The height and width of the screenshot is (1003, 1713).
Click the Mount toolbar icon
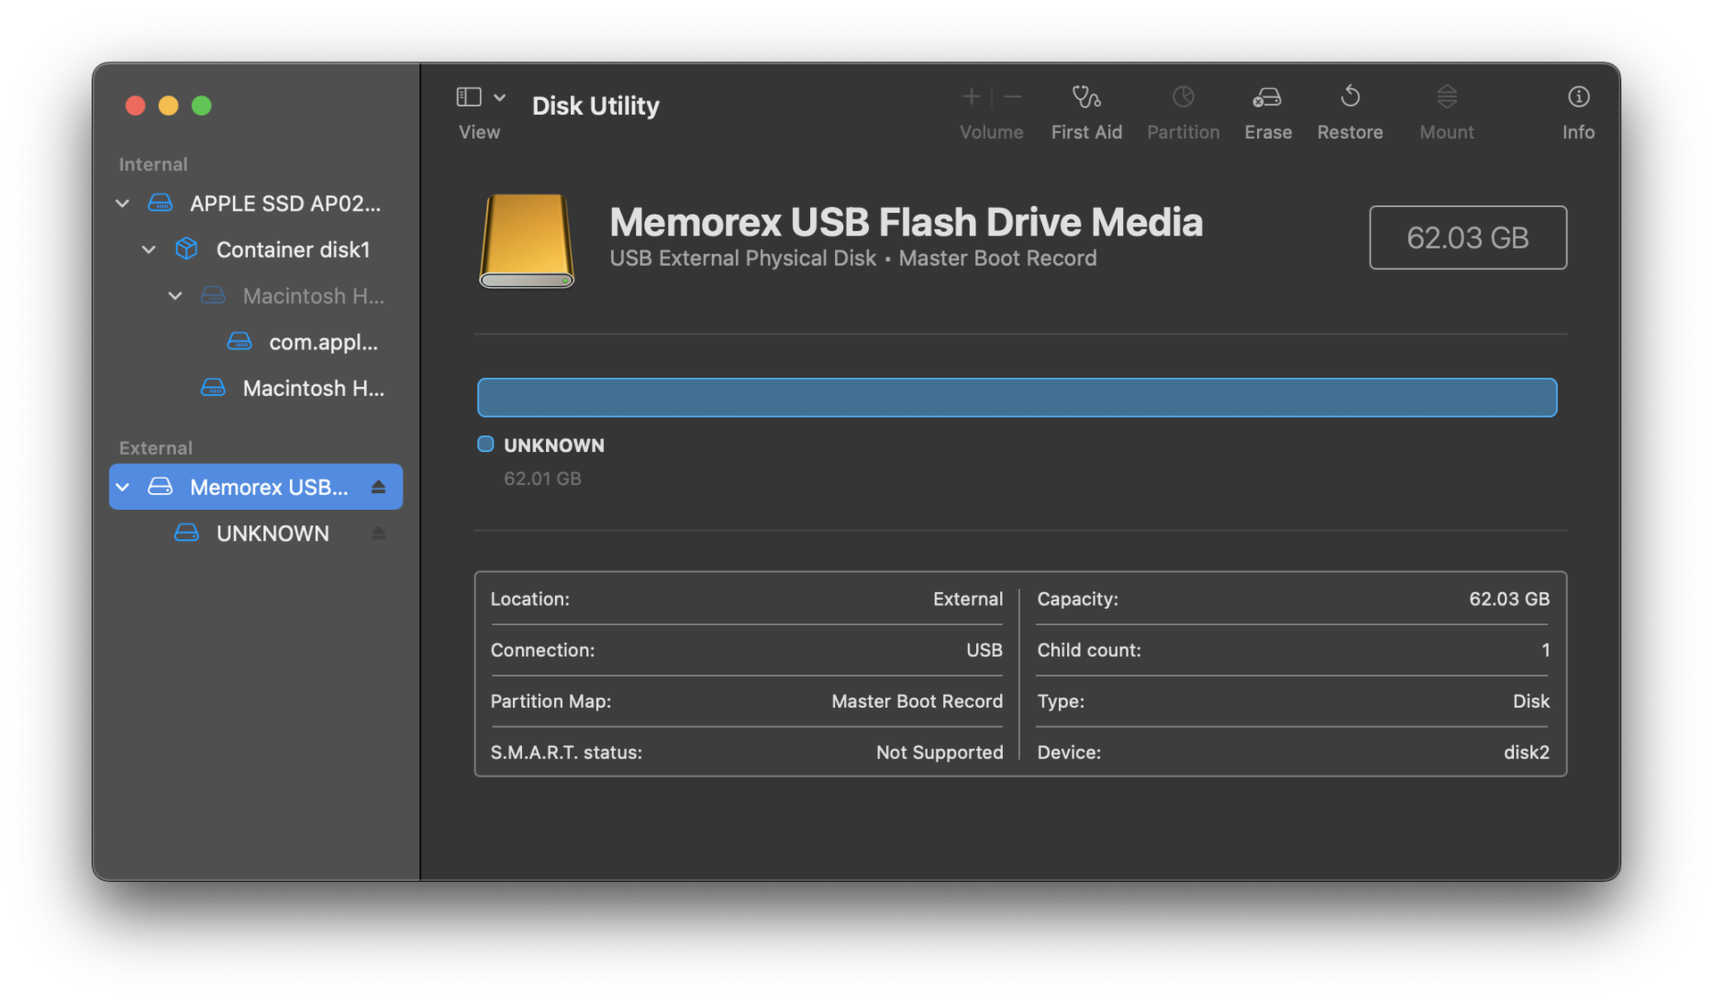point(1446,96)
